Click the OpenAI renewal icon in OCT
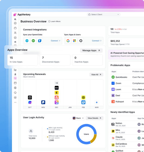Screen dimensions: 144x152 coord(30,97)
